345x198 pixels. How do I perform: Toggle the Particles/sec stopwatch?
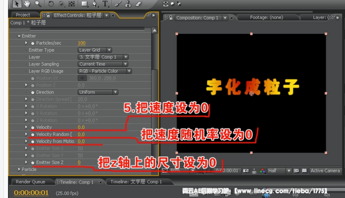click(33, 43)
